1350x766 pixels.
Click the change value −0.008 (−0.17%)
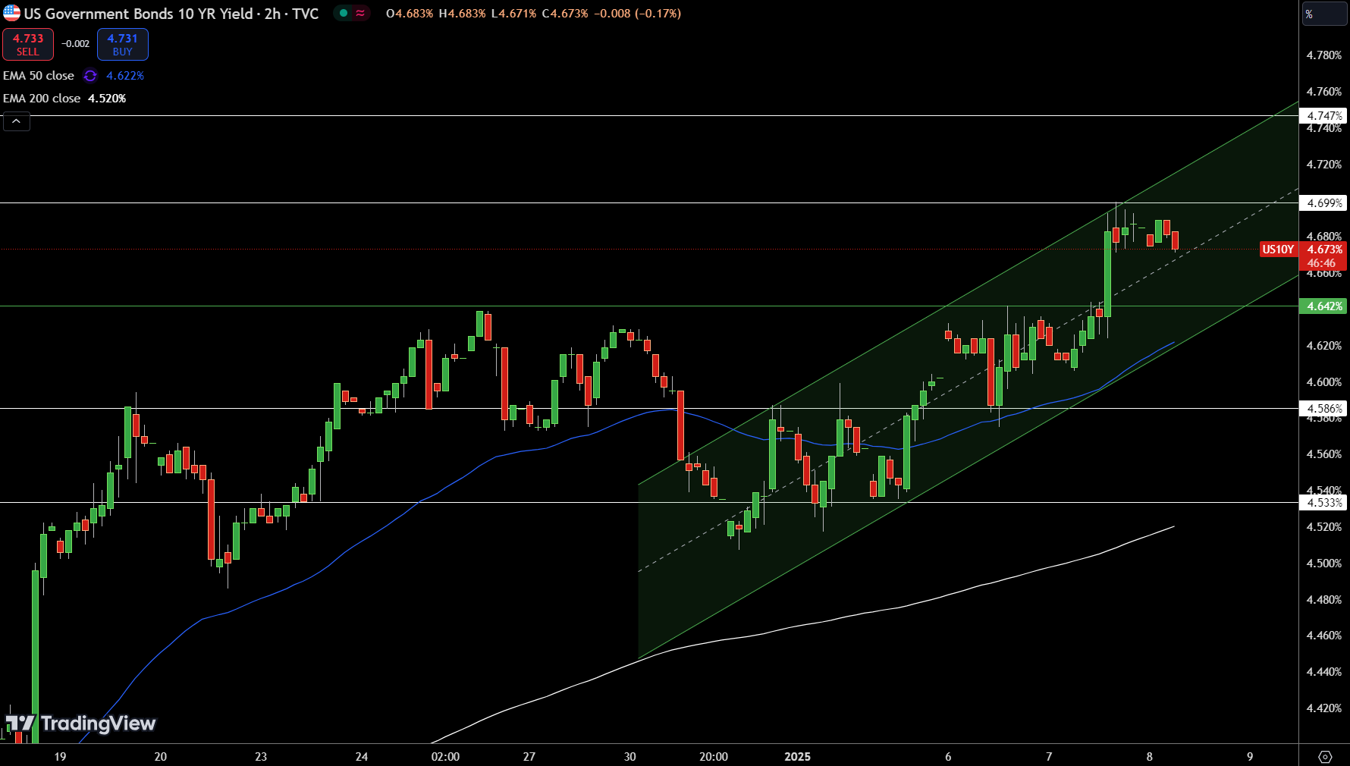pyautogui.click(x=637, y=14)
